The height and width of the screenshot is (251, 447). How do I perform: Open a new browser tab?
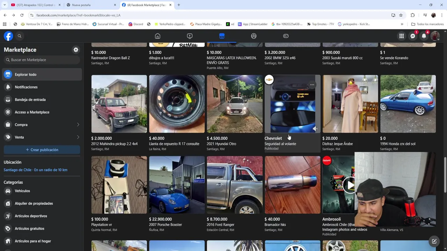click(179, 5)
